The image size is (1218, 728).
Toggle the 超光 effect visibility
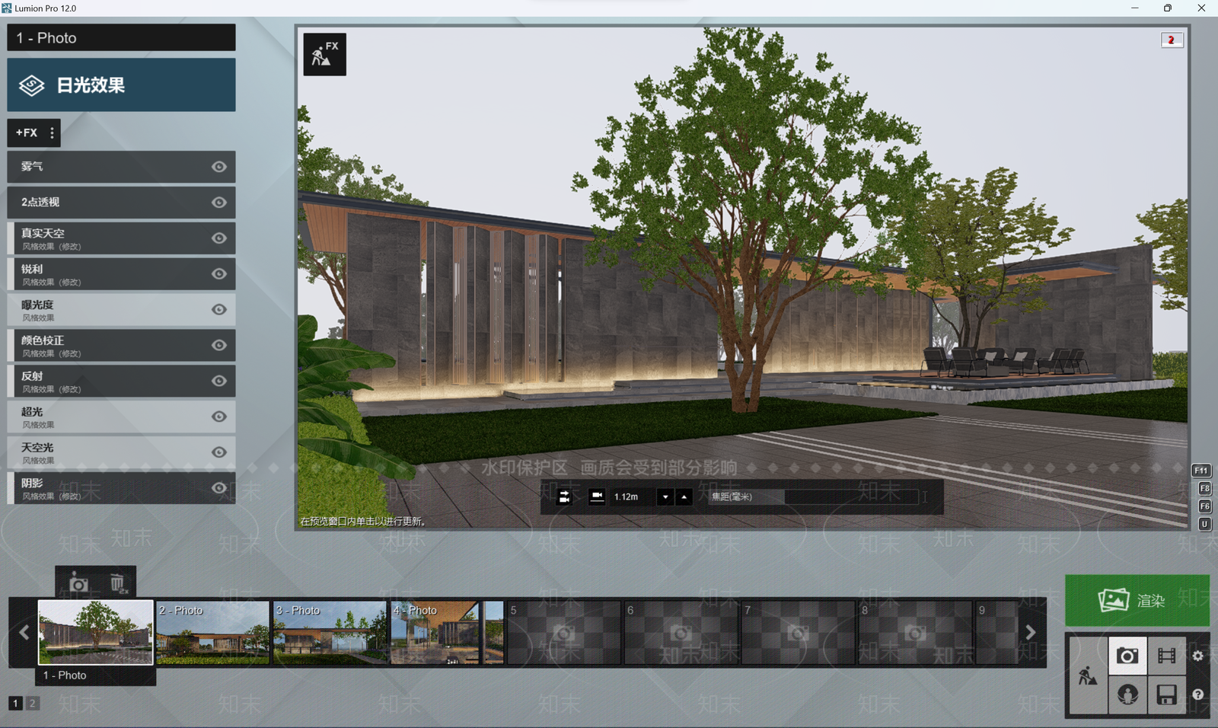point(219,417)
